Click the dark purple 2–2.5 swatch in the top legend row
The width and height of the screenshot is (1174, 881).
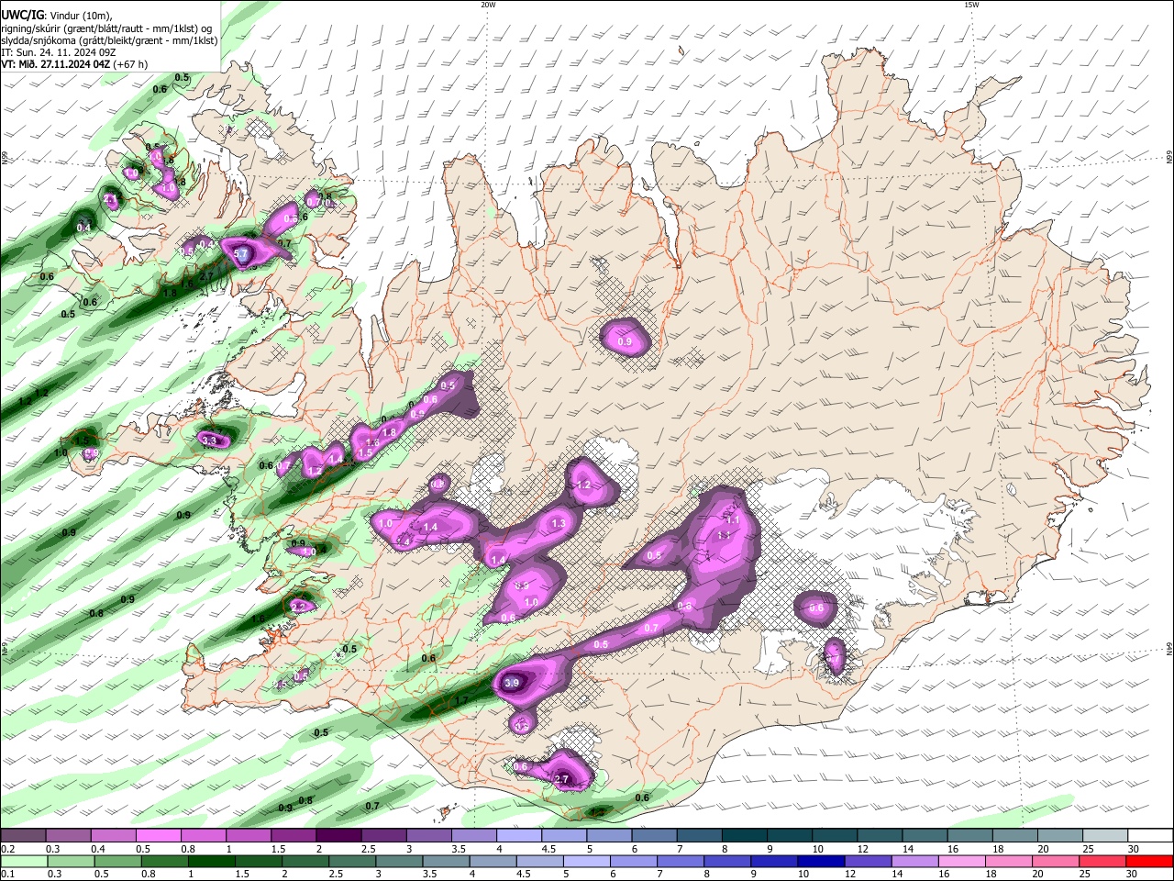coord(338,836)
